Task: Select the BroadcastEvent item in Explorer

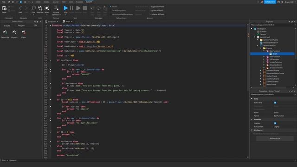Action: click(x=276, y=65)
